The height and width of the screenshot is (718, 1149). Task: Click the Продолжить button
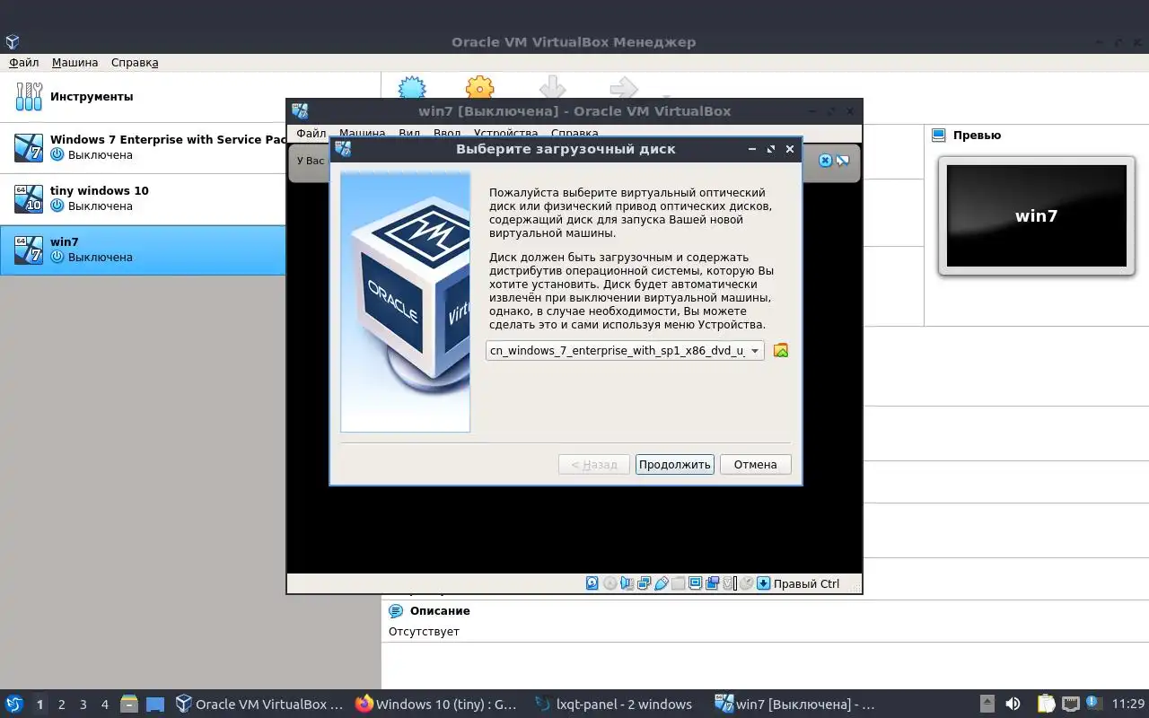[x=675, y=464]
